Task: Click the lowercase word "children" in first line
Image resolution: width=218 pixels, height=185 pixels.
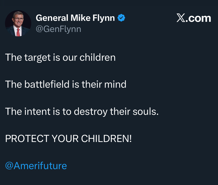Action: tap(97, 57)
